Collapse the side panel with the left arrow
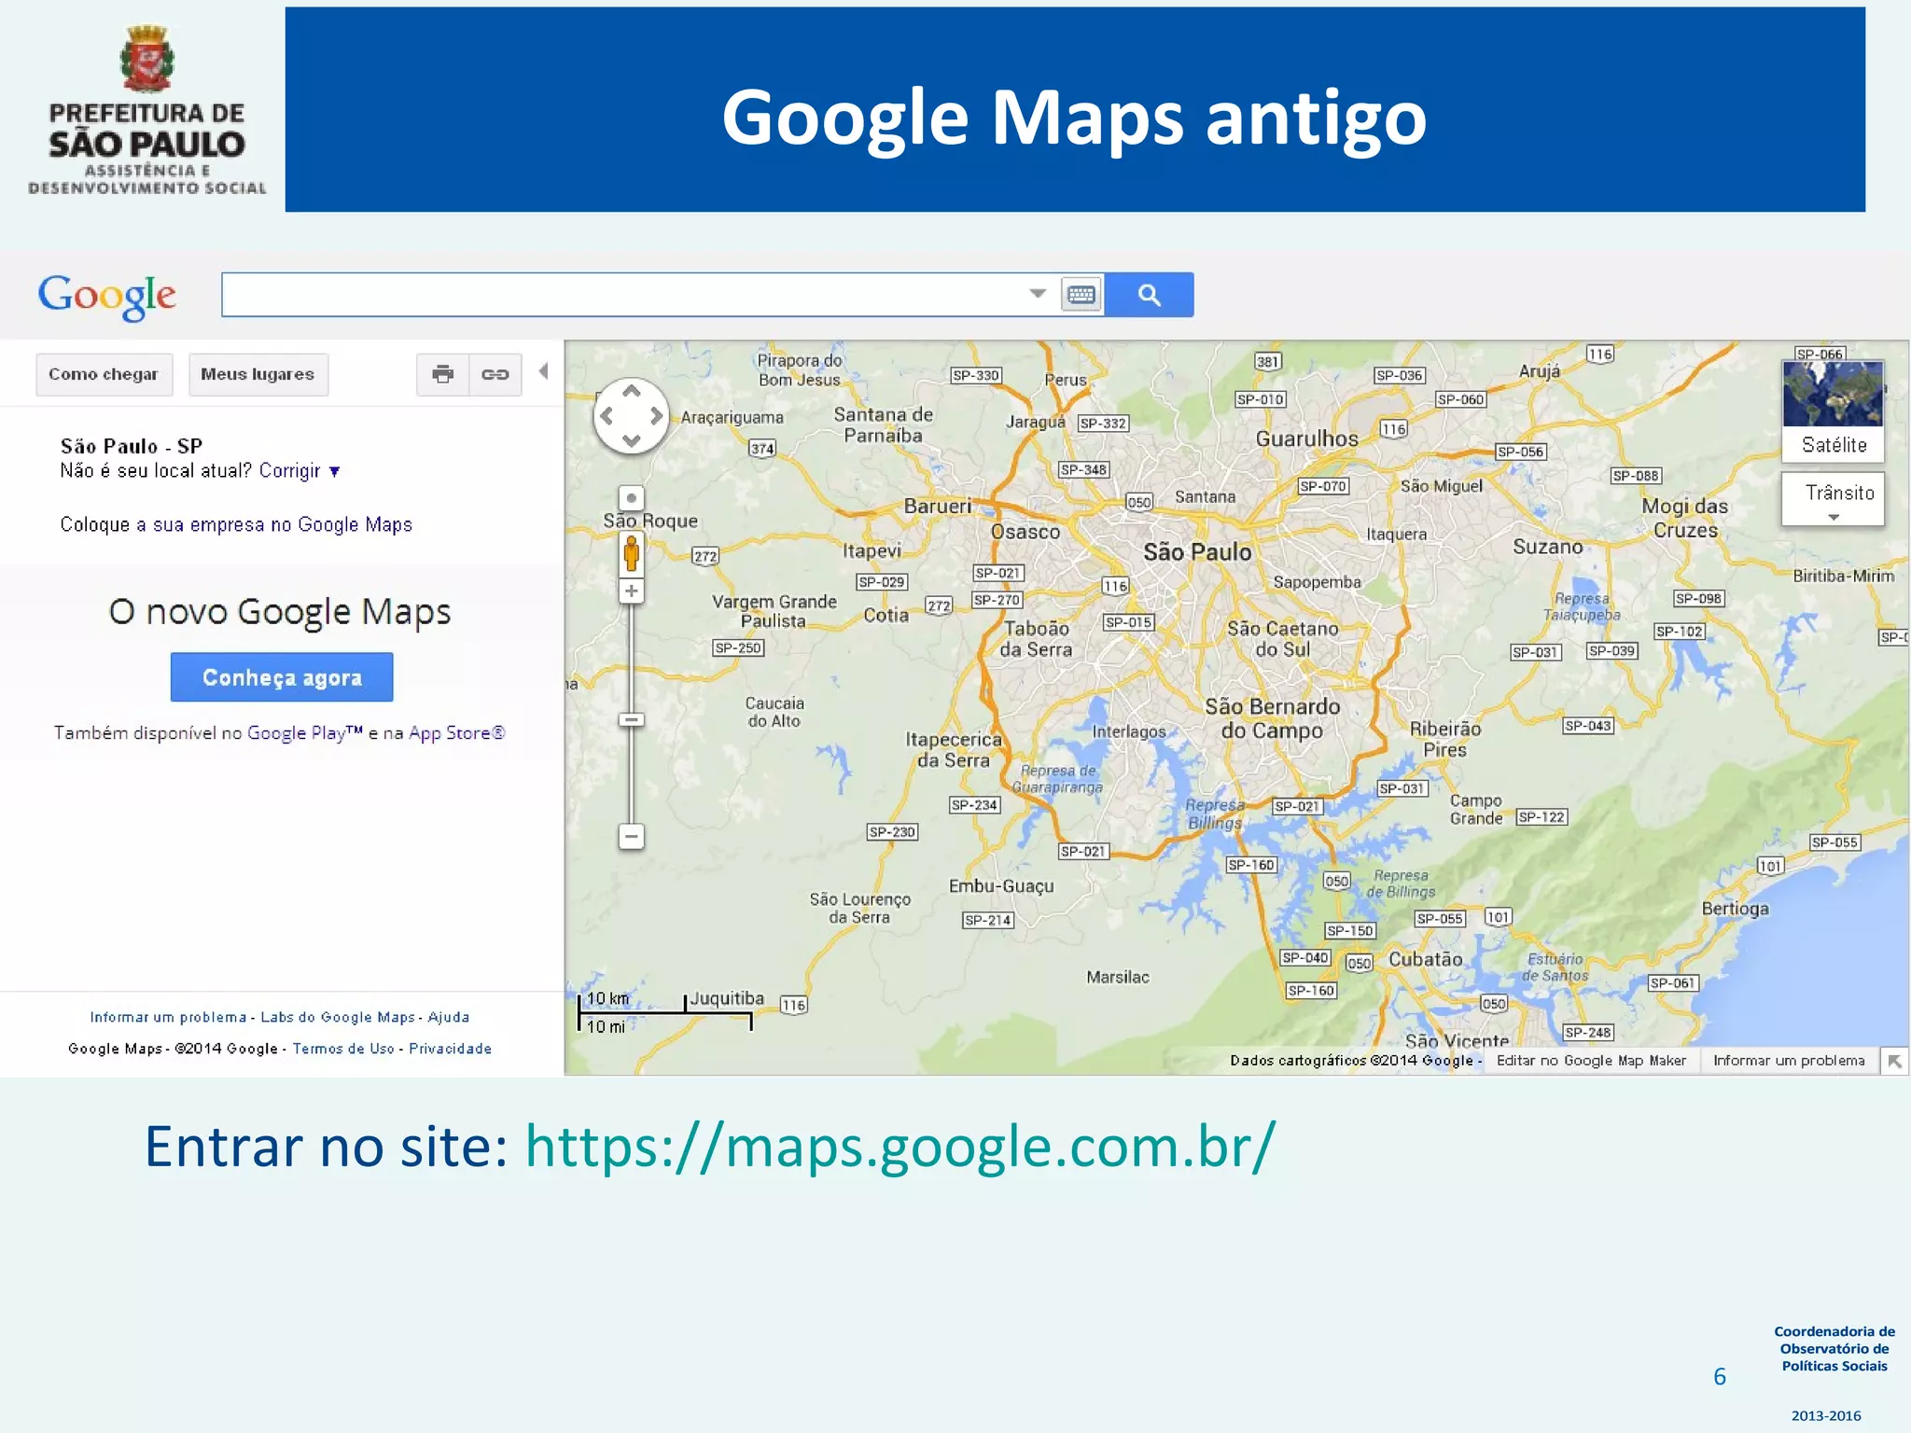This screenshot has width=1911, height=1433. [x=543, y=371]
